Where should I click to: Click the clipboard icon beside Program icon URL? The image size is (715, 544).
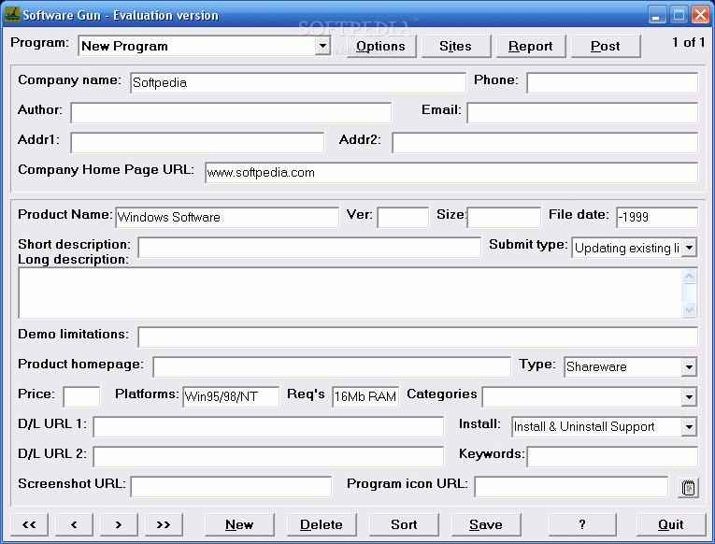(688, 488)
